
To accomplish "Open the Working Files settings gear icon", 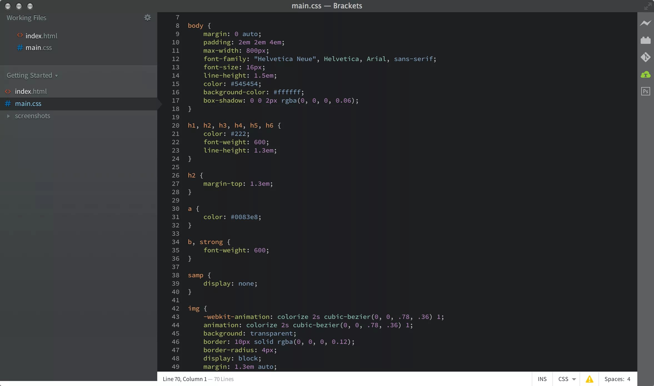I will (x=147, y=17).
